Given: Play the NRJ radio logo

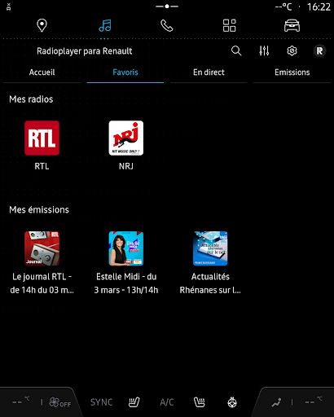Looking at the screenshot, I should [126, 138].
